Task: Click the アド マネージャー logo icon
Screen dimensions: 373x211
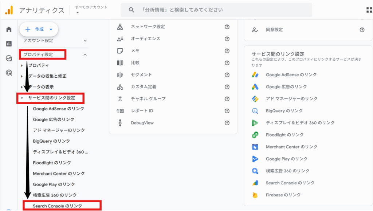Action: pos(255,99)
